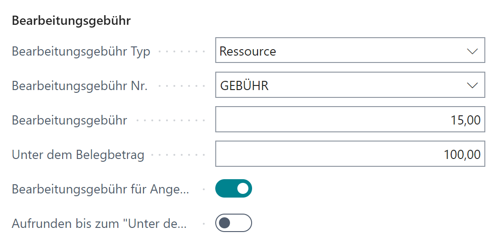Click the GEBÜHR value in the Nr. field
500x238 pixels.
244,85
